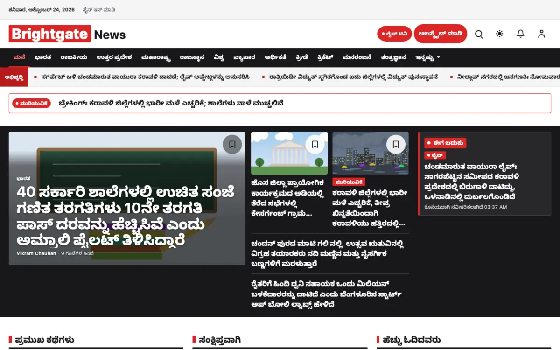Select ಆರ್ಥಿಕತೆ in the navigation bar
This screenshot has height=350, width=560.
pyautogui.click(x=275, y=57)
